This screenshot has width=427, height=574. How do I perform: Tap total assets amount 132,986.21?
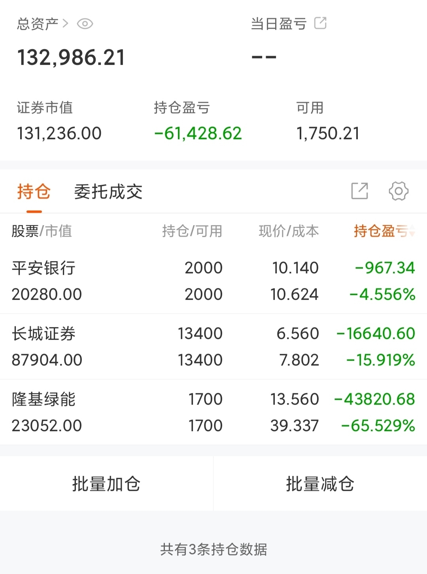click(71, 57)
